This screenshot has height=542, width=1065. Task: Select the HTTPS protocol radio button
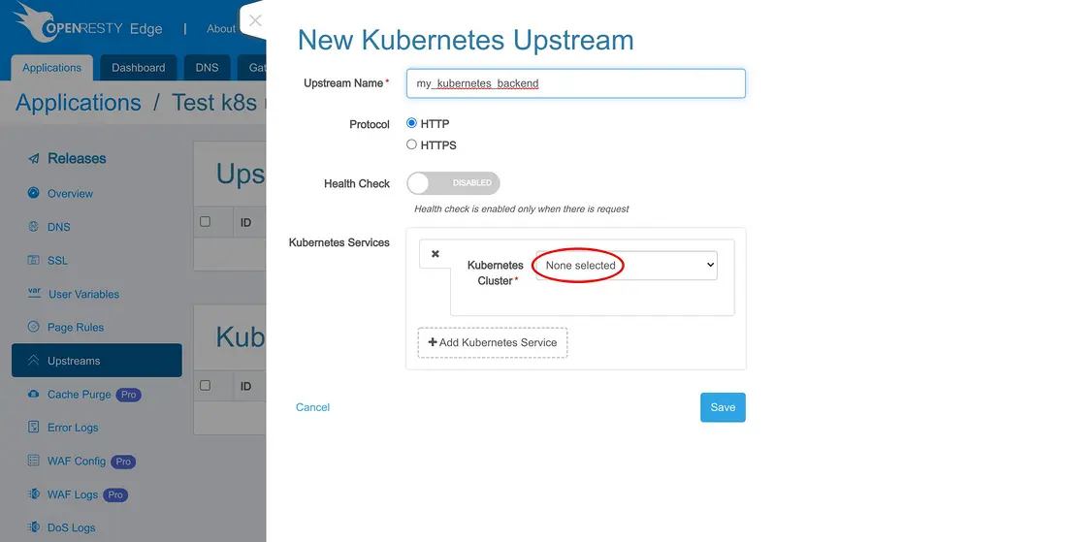pyautogui.click(x=412, y=144)
